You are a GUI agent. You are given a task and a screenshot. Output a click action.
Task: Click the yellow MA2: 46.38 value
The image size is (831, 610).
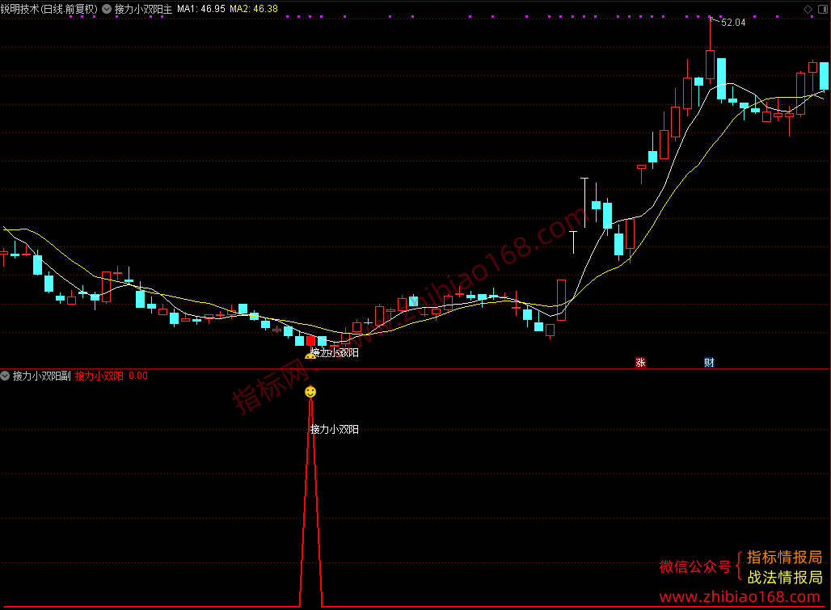tap(253, 9)
